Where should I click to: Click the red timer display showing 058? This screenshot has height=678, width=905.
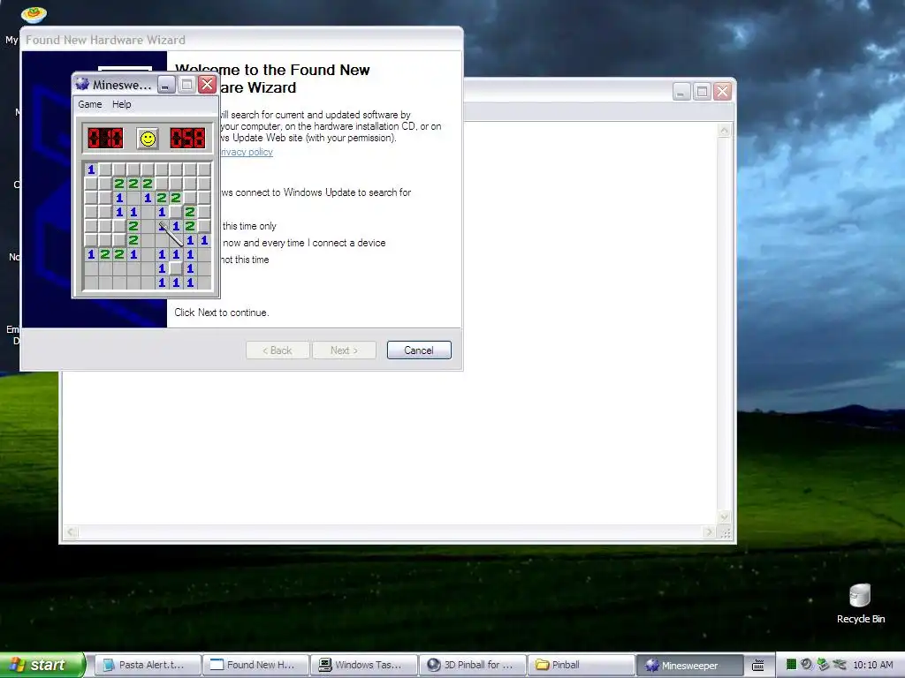point(187,139)
